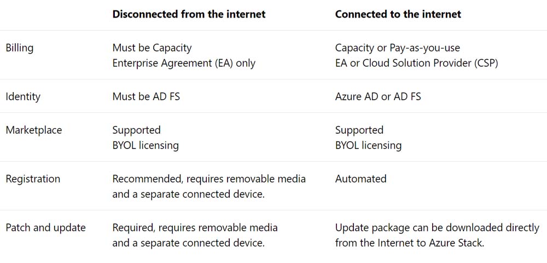Viewport: 547px width, 263px height.
Task: Click the "Automated" registration cell
Action: 361,179
